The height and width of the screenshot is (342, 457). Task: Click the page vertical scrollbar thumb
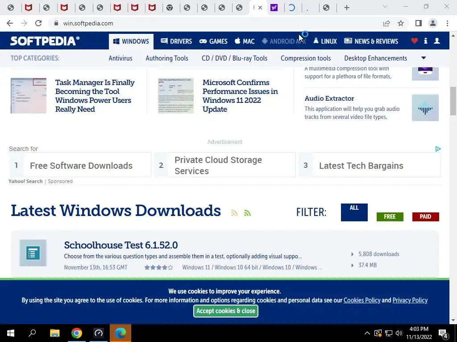click(453, 101)
